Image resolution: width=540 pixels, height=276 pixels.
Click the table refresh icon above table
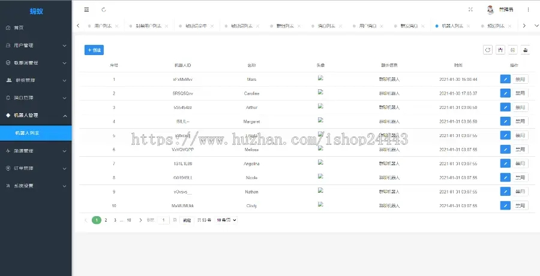coord(488,50)
